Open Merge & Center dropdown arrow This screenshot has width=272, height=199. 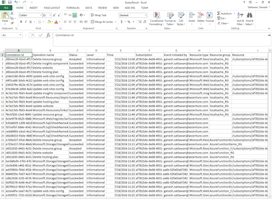coord(115,22)
